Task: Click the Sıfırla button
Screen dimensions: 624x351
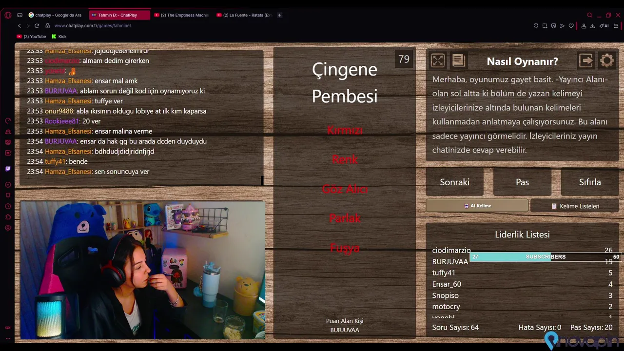Action: 590,182
